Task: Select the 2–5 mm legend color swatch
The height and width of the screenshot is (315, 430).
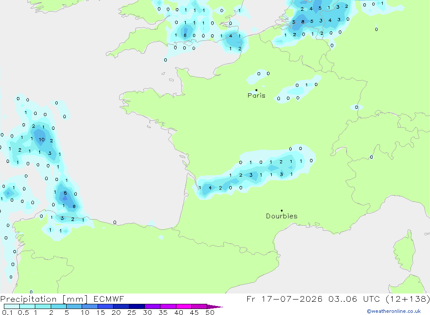Action: click(58, 306)
